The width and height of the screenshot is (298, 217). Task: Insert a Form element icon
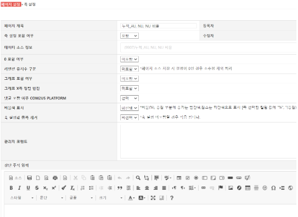(x=179, y=178)
